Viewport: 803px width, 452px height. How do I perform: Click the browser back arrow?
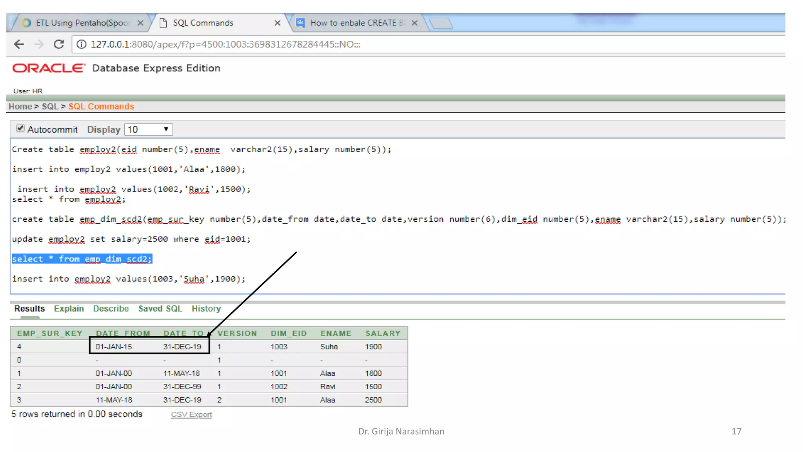pyautogui.click(x=19, y=44)
